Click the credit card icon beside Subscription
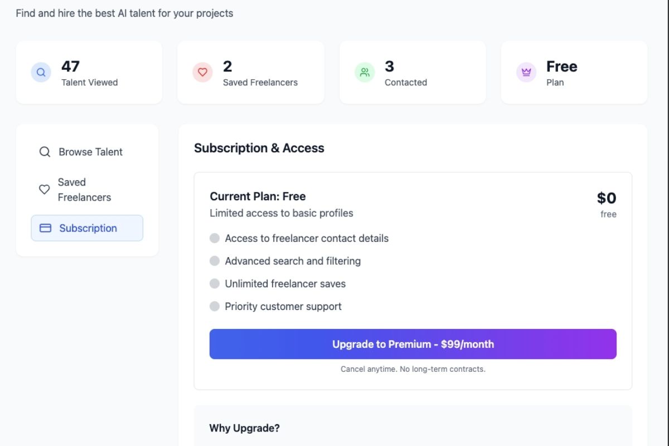The width and height of the screenshot is (669, 446). point(46,228)
